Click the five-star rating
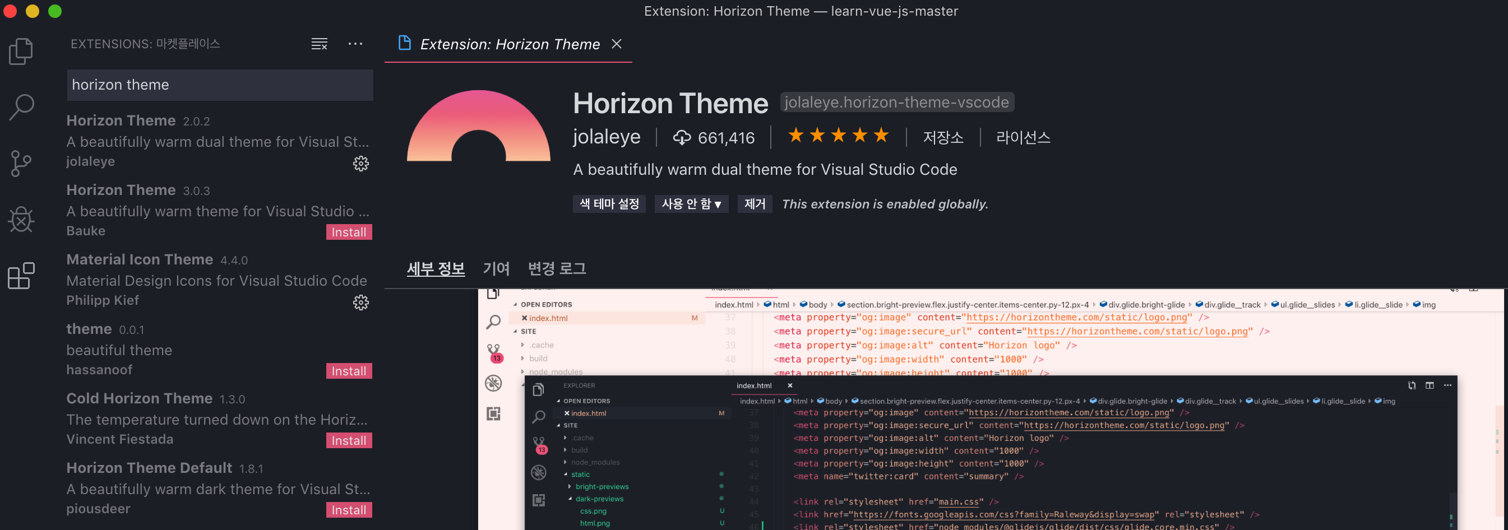This screenshot has width=1508, height=530. pos(838,136)
